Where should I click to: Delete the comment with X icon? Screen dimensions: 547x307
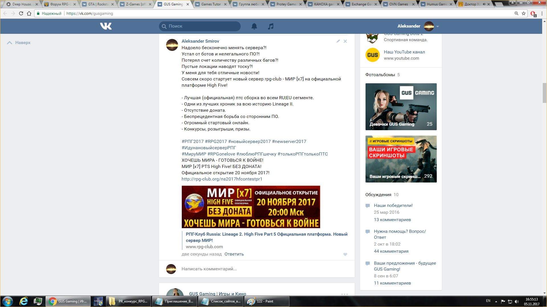(x=345, y=41)
